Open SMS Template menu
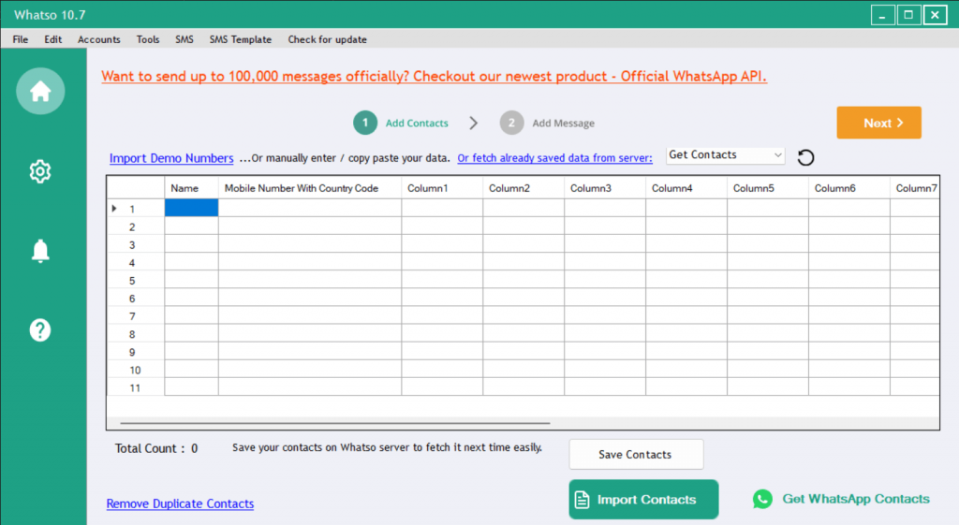The width and height of the screenshot is (959, 525). [241, 39]
